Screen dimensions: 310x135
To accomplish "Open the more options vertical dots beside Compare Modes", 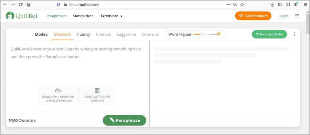I will pyautogui.click(x=294, y=34).
